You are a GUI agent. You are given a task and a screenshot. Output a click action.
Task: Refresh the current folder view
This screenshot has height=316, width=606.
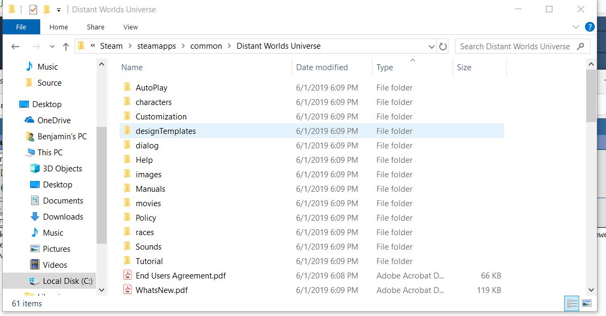coord(443,47)
